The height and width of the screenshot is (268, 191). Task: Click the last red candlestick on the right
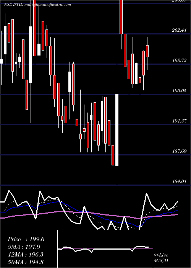[x=147, y=51]
